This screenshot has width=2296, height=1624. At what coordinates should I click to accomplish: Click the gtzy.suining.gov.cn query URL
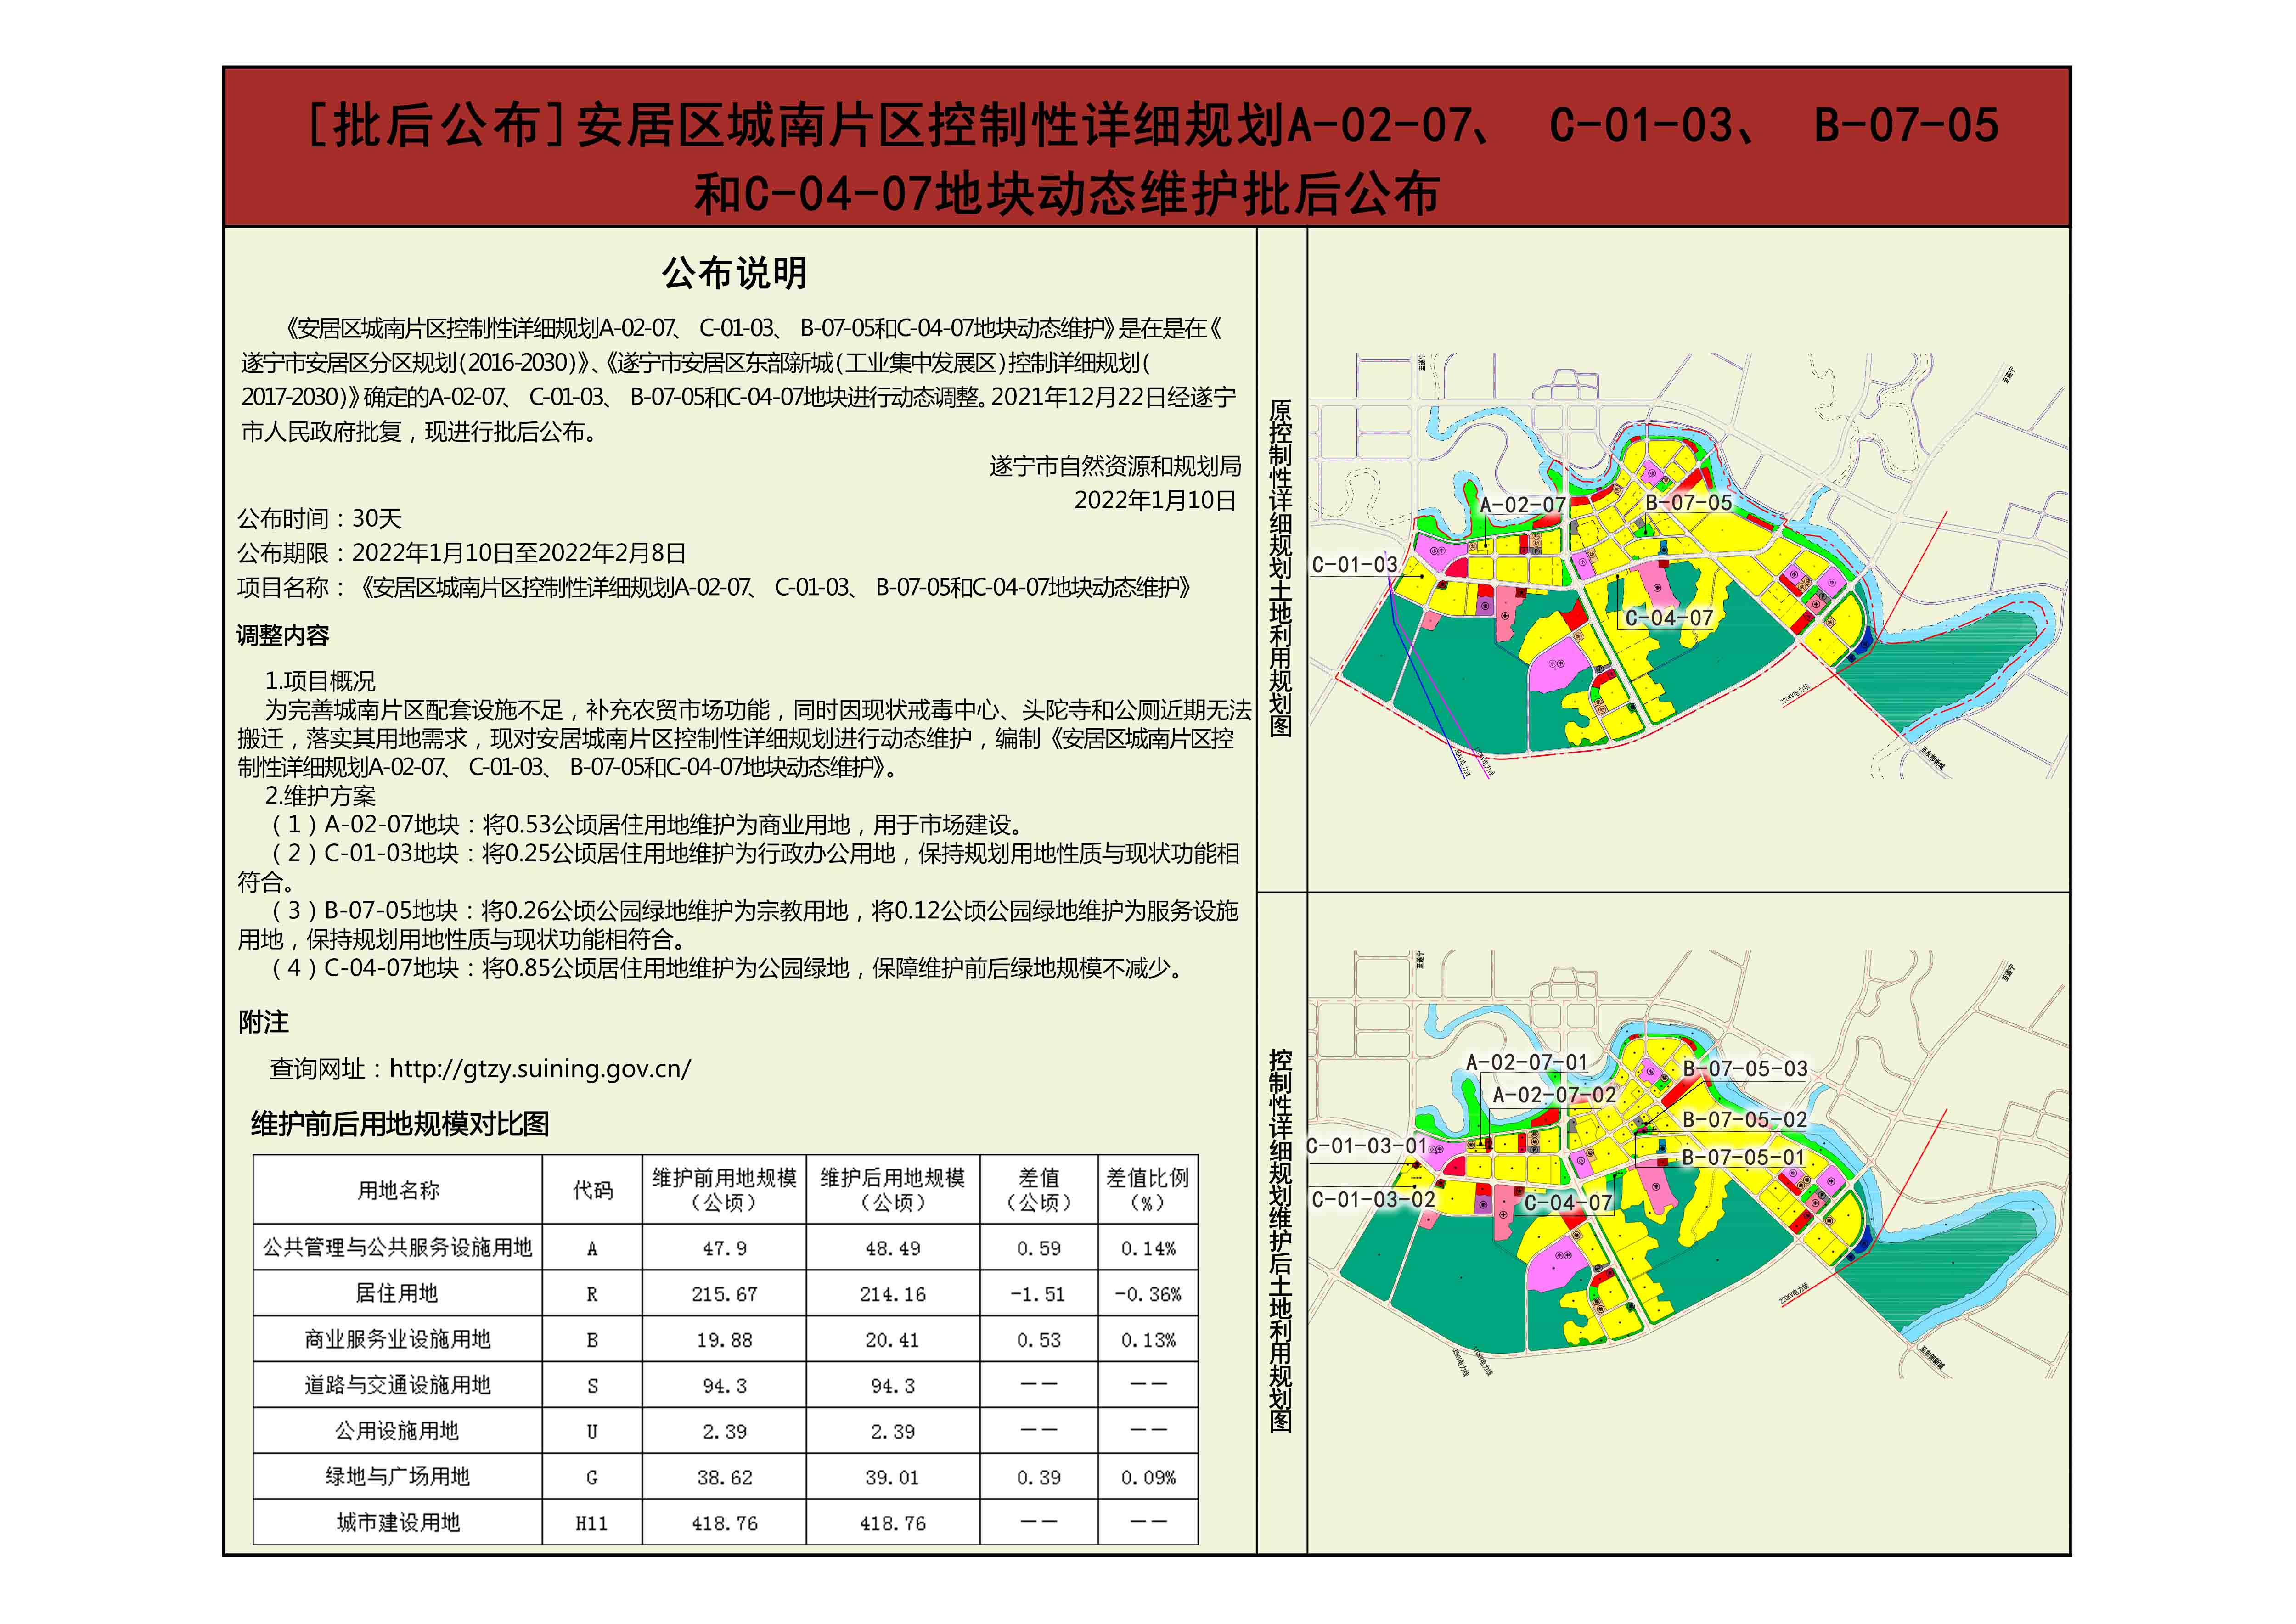(539, 1068)
